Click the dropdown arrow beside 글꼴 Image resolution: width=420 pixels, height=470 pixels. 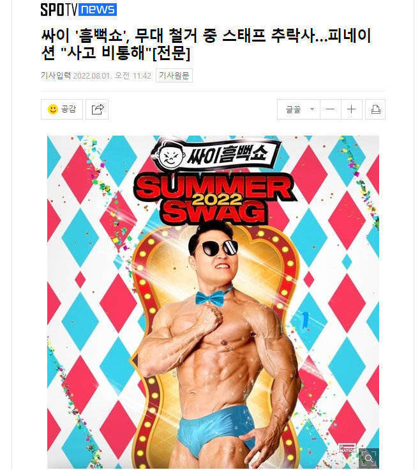click(x=312, y=109)
